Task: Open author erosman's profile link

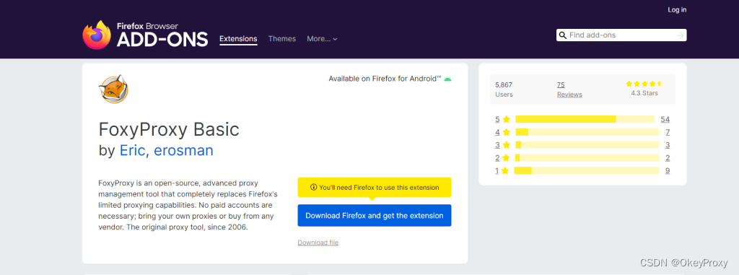Action: (x=184, y=150)
